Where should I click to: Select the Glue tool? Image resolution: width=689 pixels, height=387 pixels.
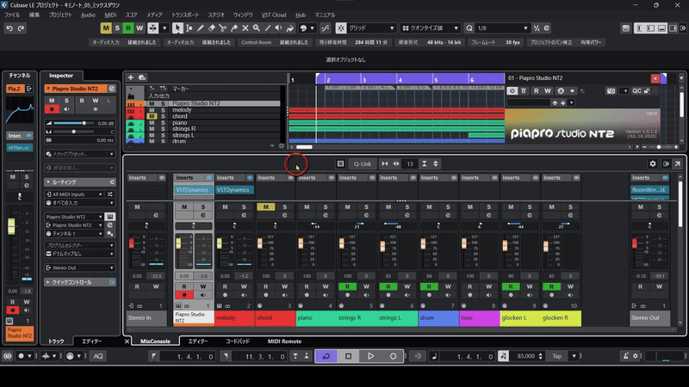tap(234, 28)
